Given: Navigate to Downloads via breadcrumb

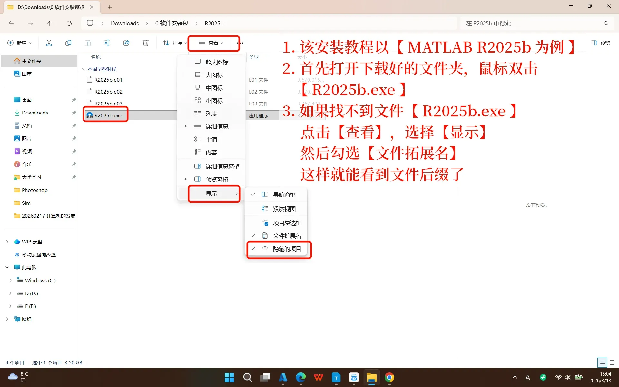Looking at the screenshot, I should (124, 23).
